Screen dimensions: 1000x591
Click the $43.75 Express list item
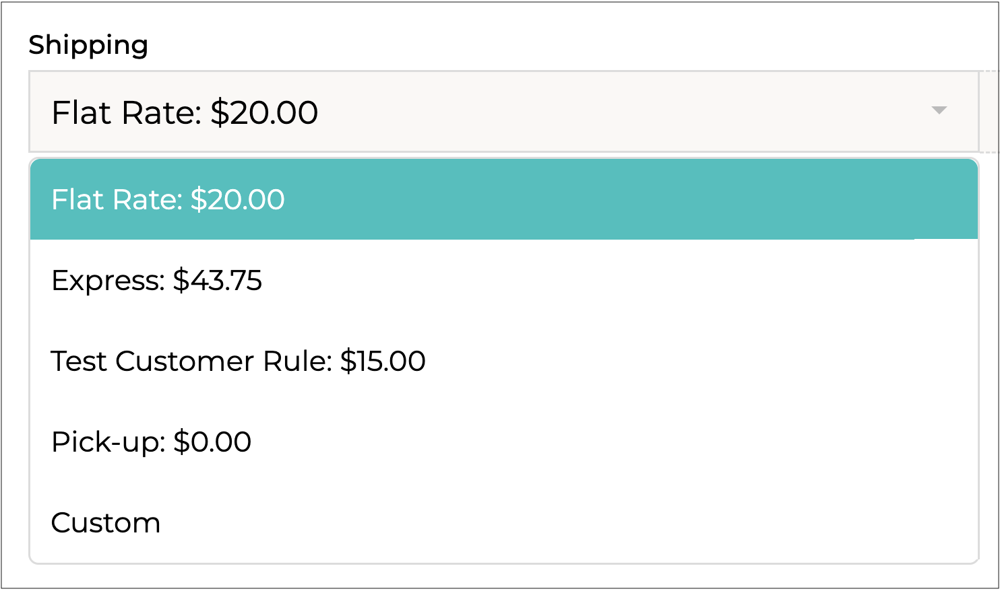point(156,281)
